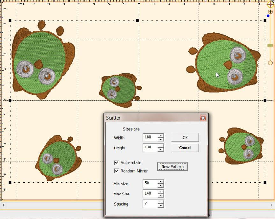Screen dimensions: 275x219
Task: Toggle the Random Mirror checkbox
Action: [x=116, y=171]
